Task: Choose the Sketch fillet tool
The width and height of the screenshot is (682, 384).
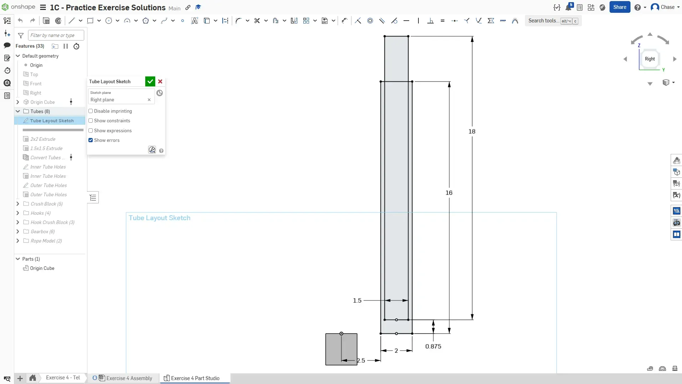Action: pyautogui.click(x=238, y=21)
